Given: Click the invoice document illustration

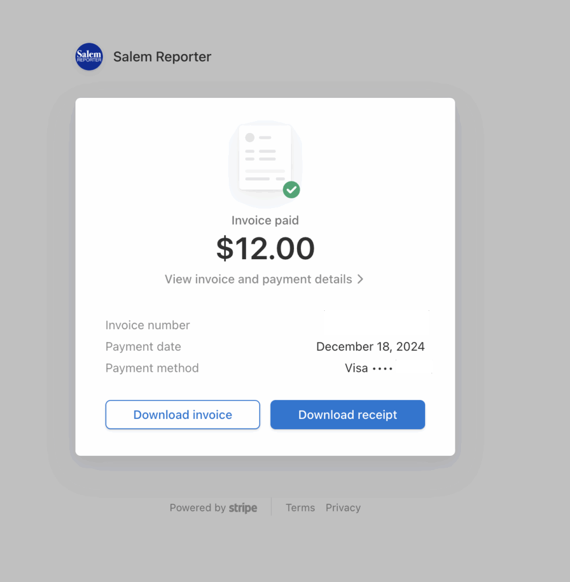Looking at the screenshot, I should [x=265, y=158].
